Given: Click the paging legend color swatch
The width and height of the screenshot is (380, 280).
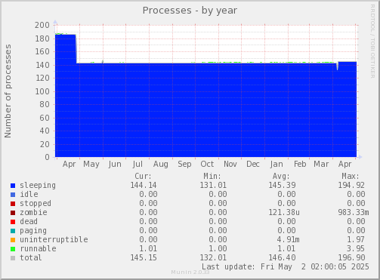Looking at the screenshot, I should [x=13, y=231].
